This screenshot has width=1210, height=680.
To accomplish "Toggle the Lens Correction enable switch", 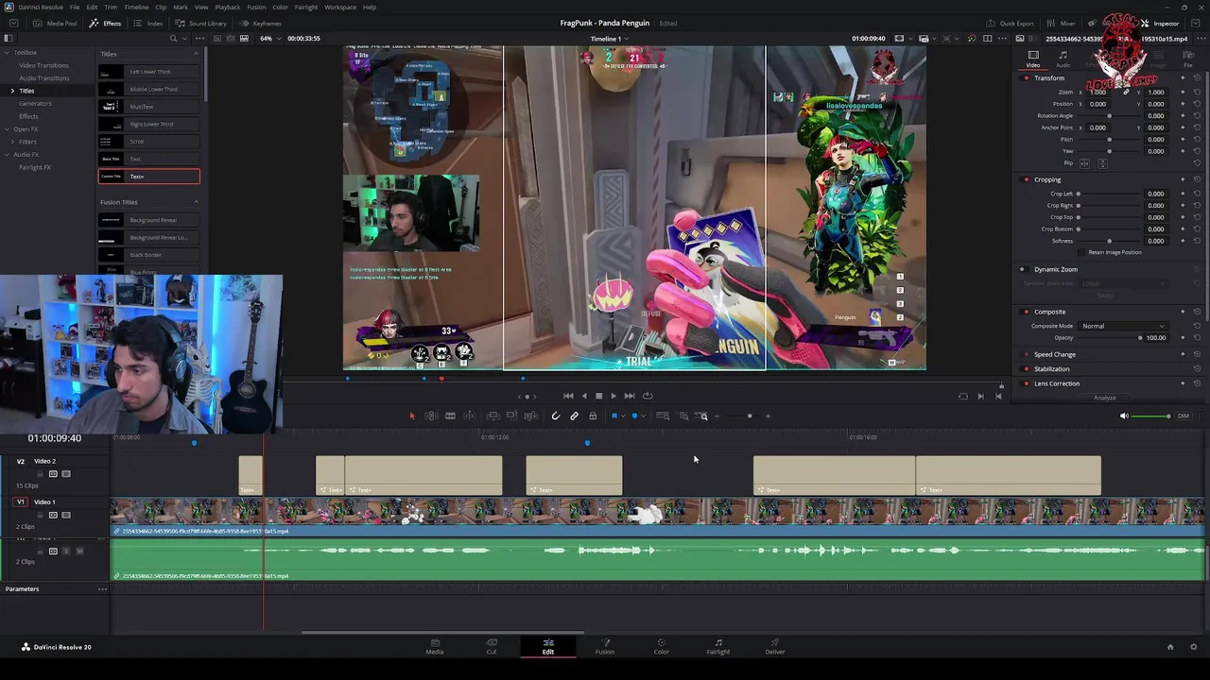I will [1026, 383].
